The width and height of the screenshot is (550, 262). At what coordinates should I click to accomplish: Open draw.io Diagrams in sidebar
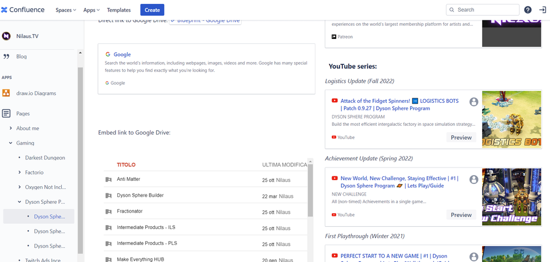point(36,93)
